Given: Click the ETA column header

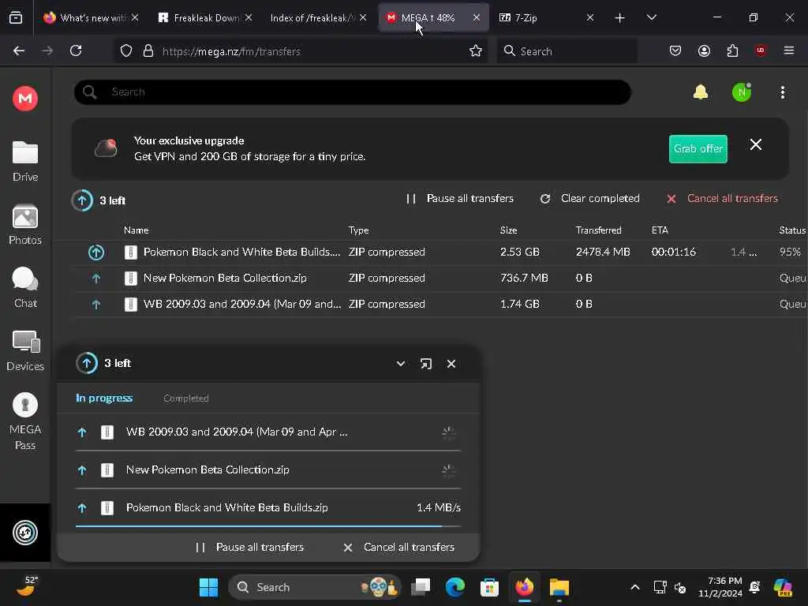Looking at the screenshot, I should [x=660, y=230].
